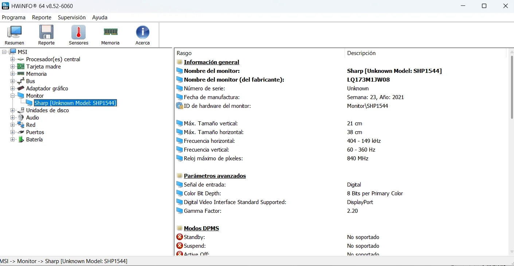Collapse the Monitor tree node
The width and height of the screenshot is (514, 266).
(x=13, y=95)
